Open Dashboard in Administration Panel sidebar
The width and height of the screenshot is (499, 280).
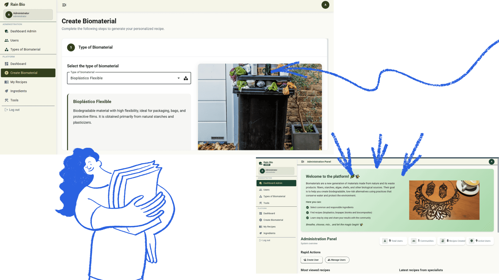click(x=276, y=214)
